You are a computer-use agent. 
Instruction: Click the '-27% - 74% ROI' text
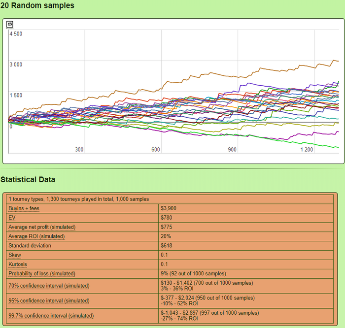pos(179,319)
